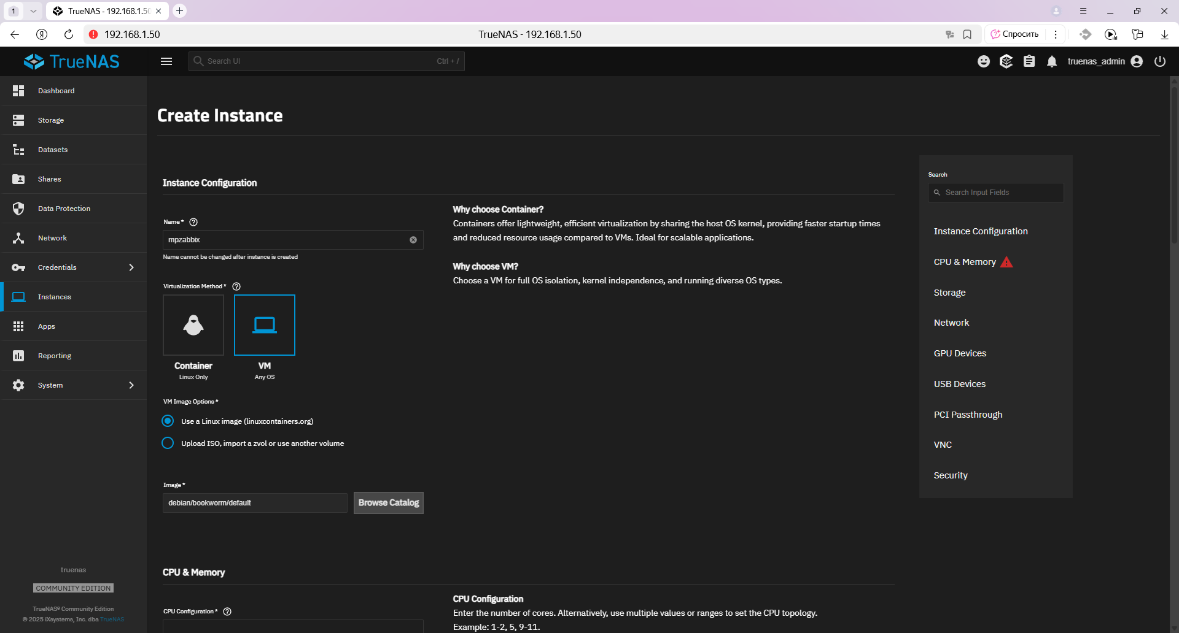Go to Dashboard page
This screenshot has width=1179, height=633.
pos(74,91)
